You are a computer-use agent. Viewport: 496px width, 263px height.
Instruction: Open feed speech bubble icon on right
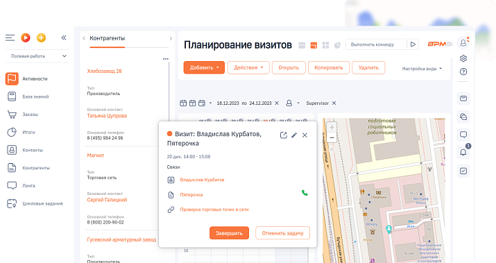click(x=463, y=135)
